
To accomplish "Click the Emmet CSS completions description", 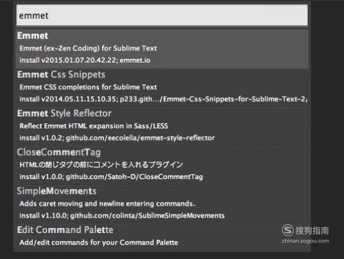I will [88, 87].
